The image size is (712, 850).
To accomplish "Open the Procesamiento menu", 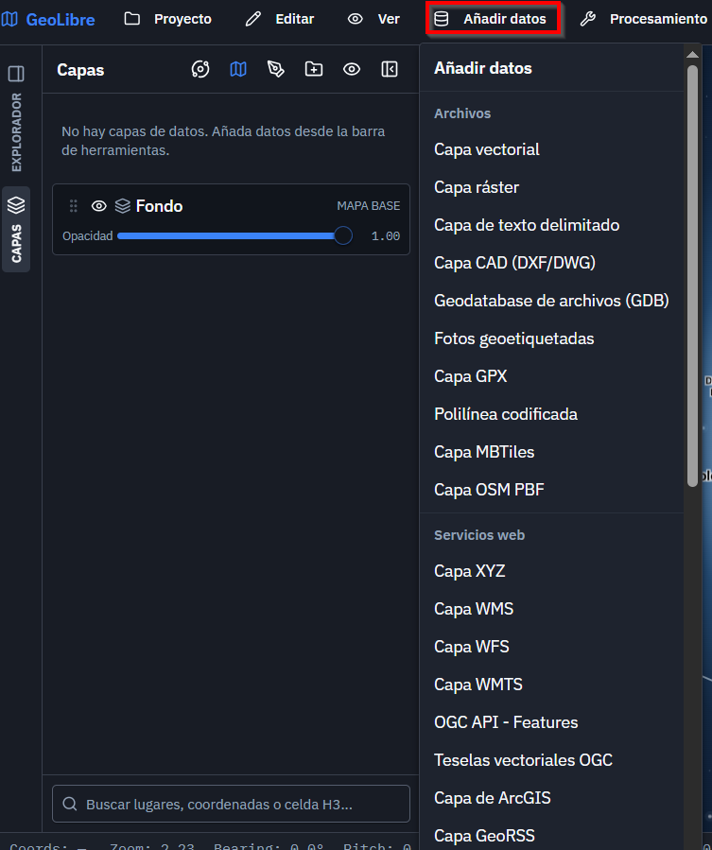I will click(644, 19).
